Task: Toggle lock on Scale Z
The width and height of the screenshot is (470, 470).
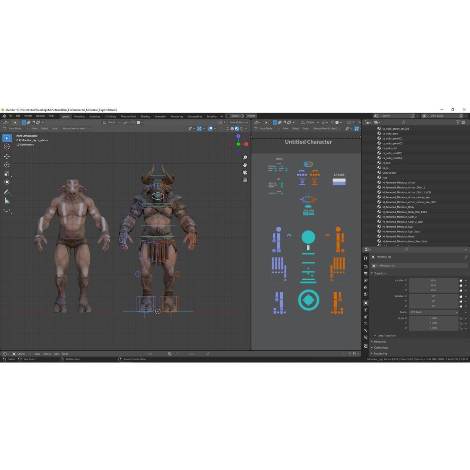Action: pos(461,328)
